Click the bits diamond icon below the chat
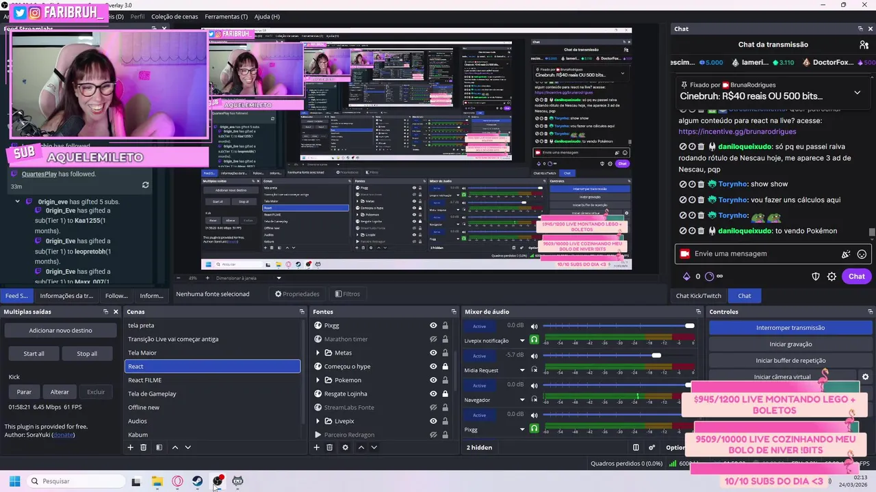 coord(686,276)
